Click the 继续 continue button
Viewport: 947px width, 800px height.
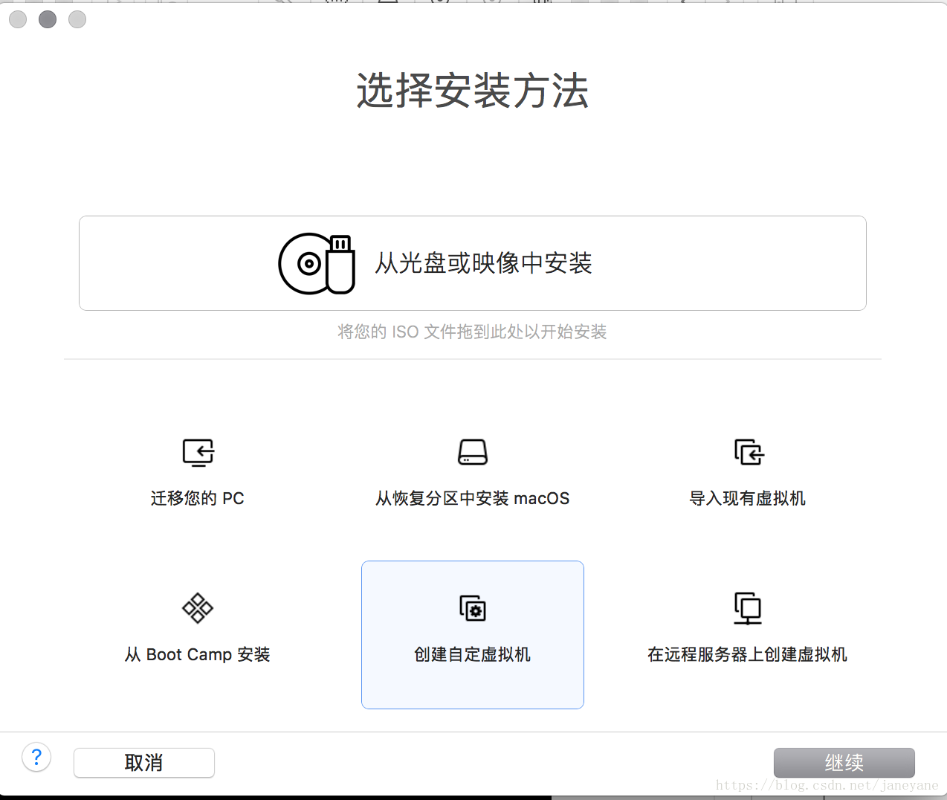pos(844,763)
